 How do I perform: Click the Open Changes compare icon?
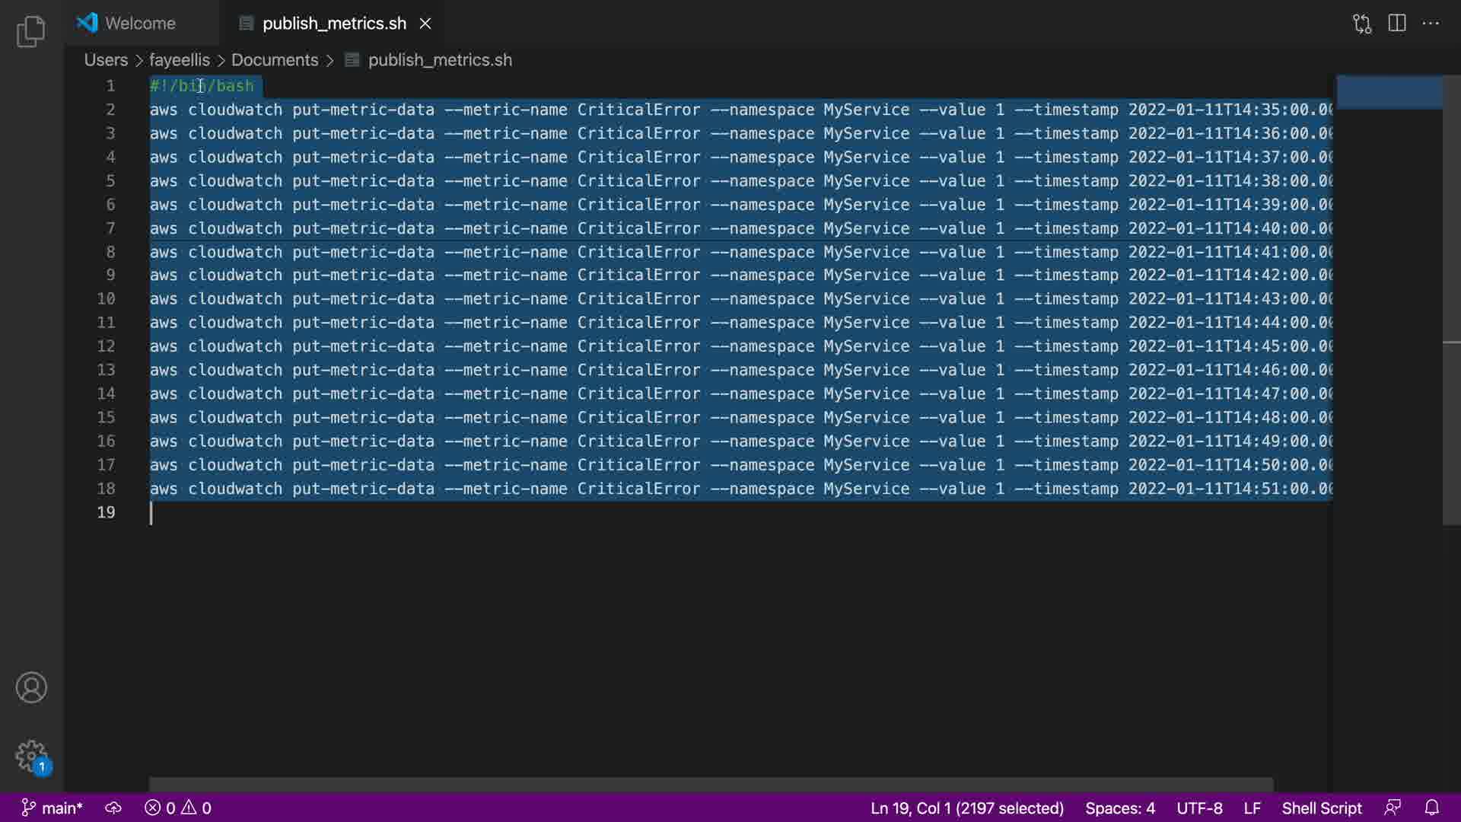pos(1362,24)
